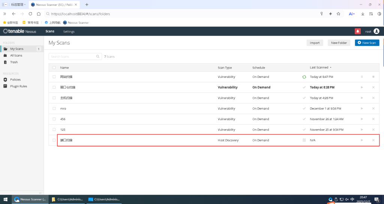This screenshot has height=204, width=384.
Task: Tick the checkbox for the 主机扫描 scan
Action: pyautogui.click(x=54, y=98)
